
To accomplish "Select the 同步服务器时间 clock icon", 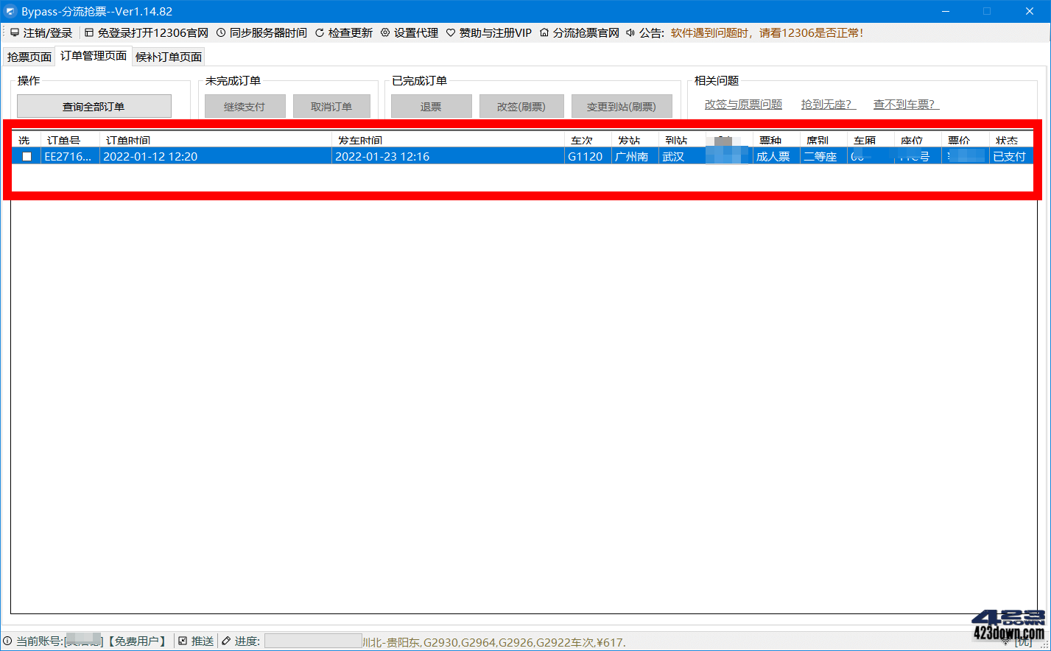I will coord(221,32).
